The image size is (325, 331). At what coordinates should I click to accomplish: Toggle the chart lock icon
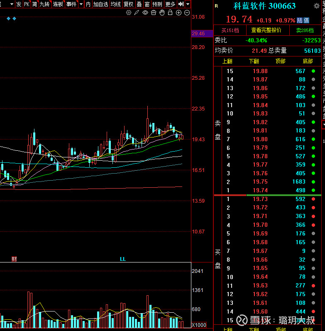(x=170, y=12)
